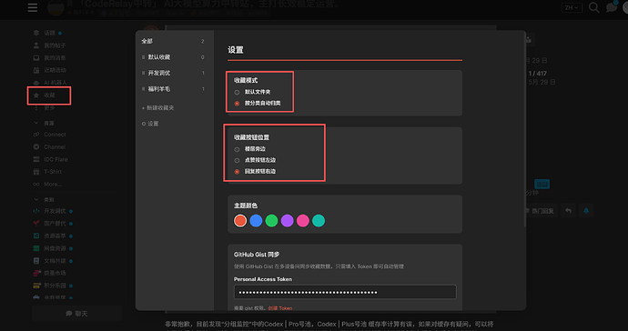Select 回复按钮右边 for bookmark button position
The height and width of the screenshot is (331, 628).
[x=237, y=172]
